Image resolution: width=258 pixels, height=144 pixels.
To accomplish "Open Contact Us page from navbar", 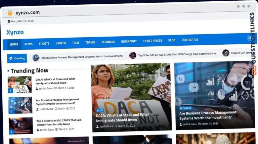I will pos(189,40).
